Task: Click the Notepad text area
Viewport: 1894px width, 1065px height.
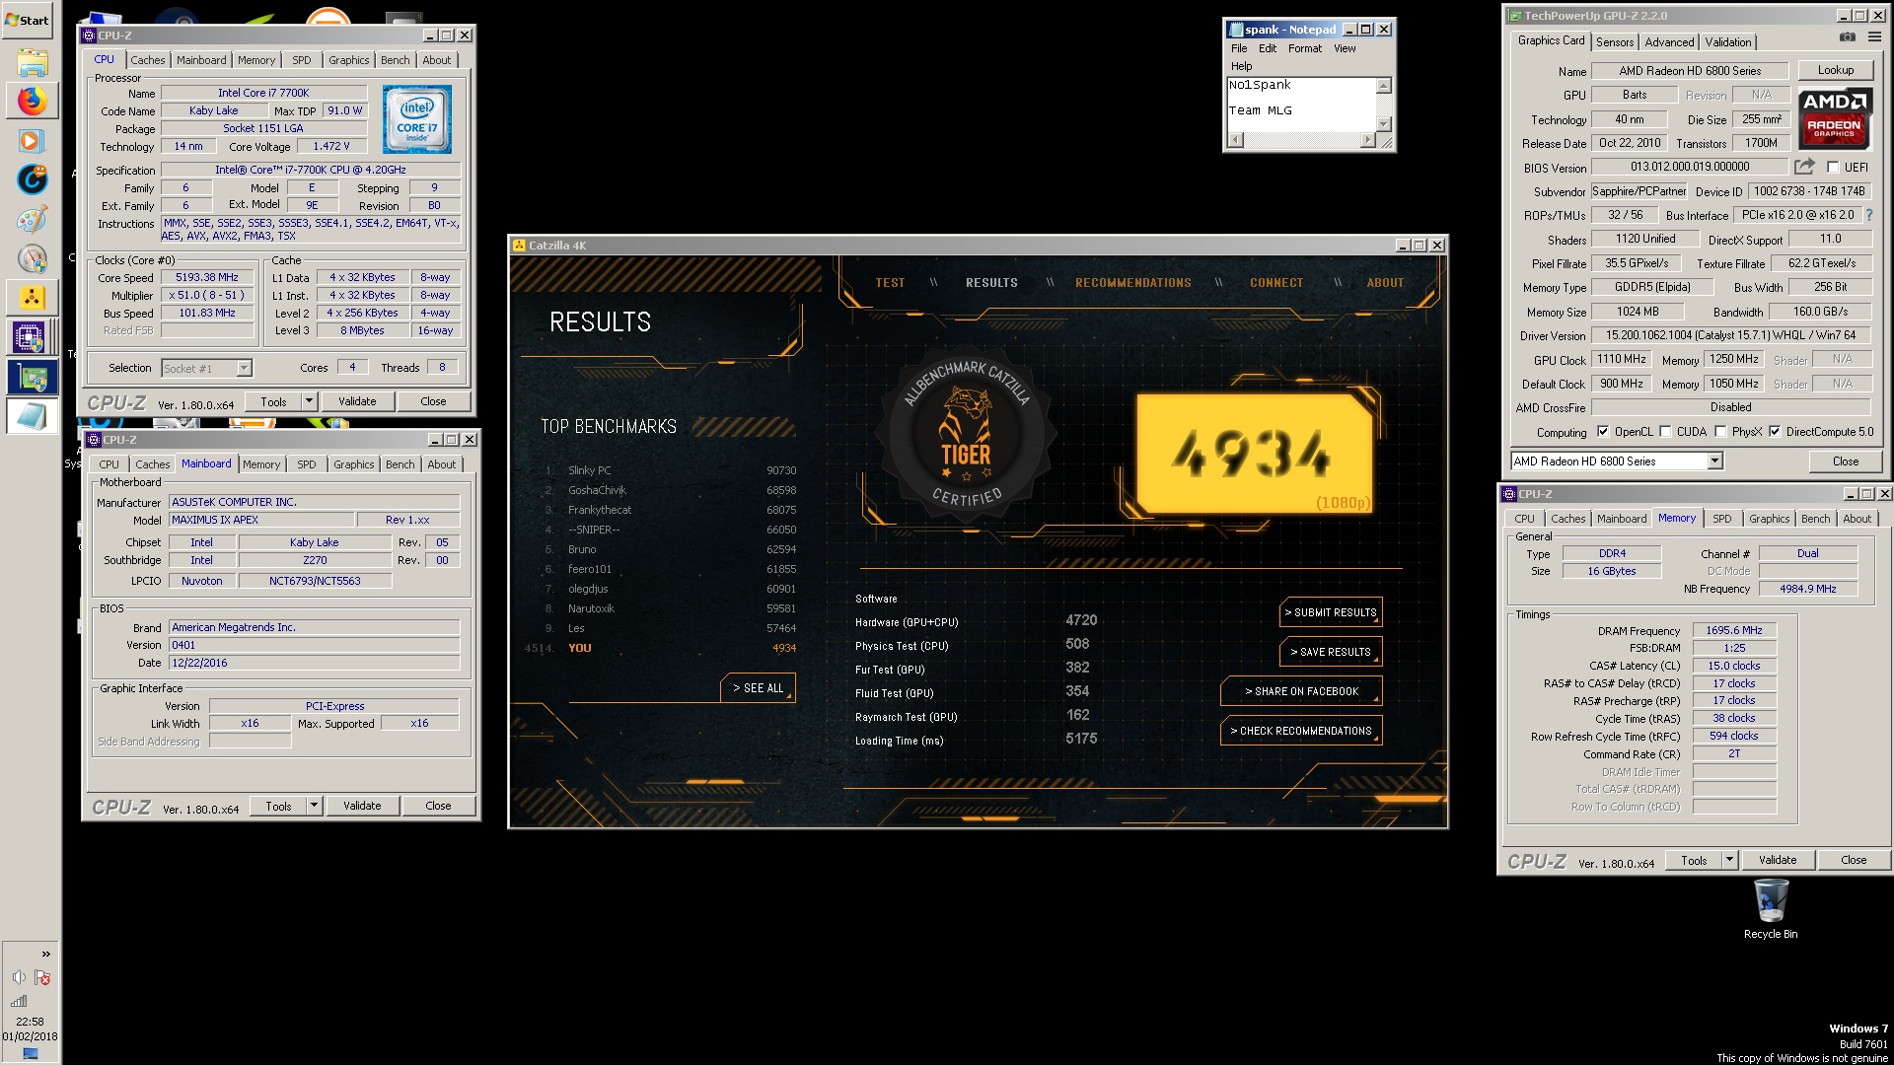Action: coord(1300,105)
